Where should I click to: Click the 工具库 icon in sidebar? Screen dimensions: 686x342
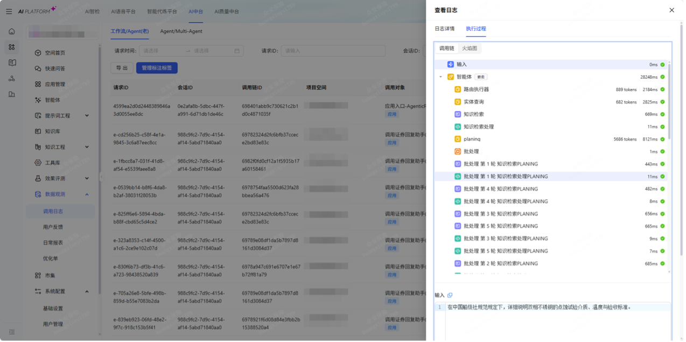coord(38,163)
